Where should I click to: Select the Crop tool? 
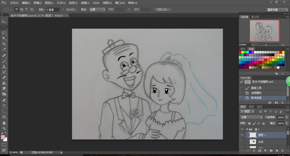[4, 44]
